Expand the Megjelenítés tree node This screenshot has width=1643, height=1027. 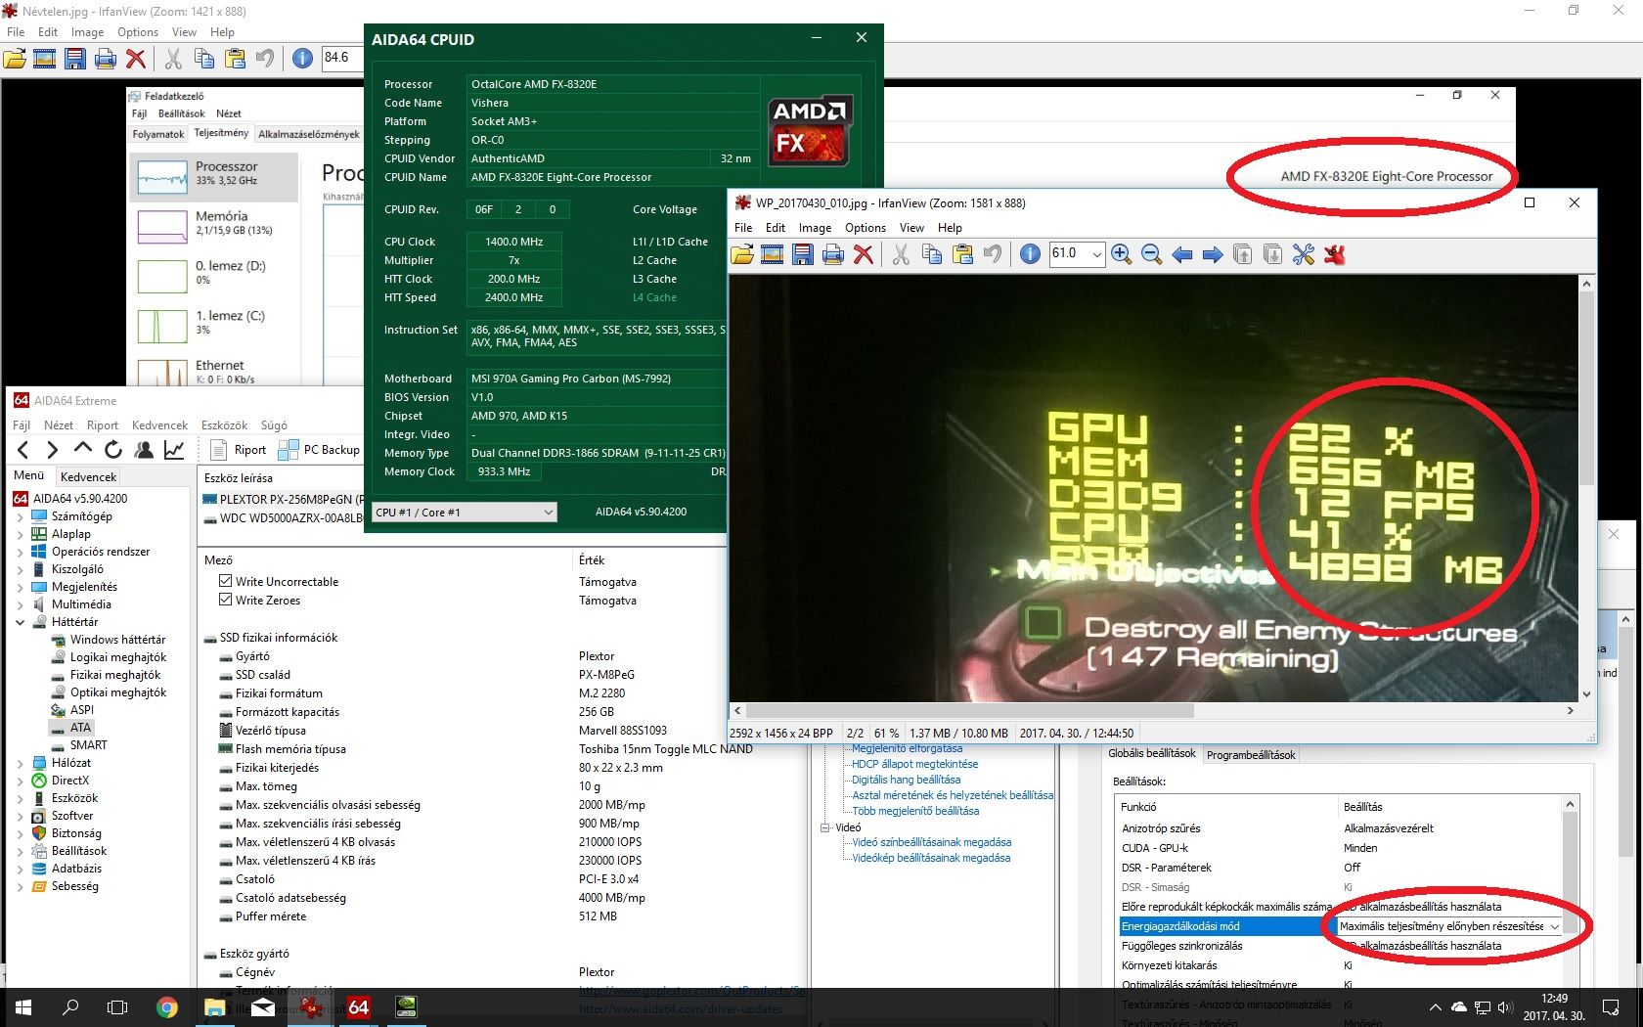(21, 587)
